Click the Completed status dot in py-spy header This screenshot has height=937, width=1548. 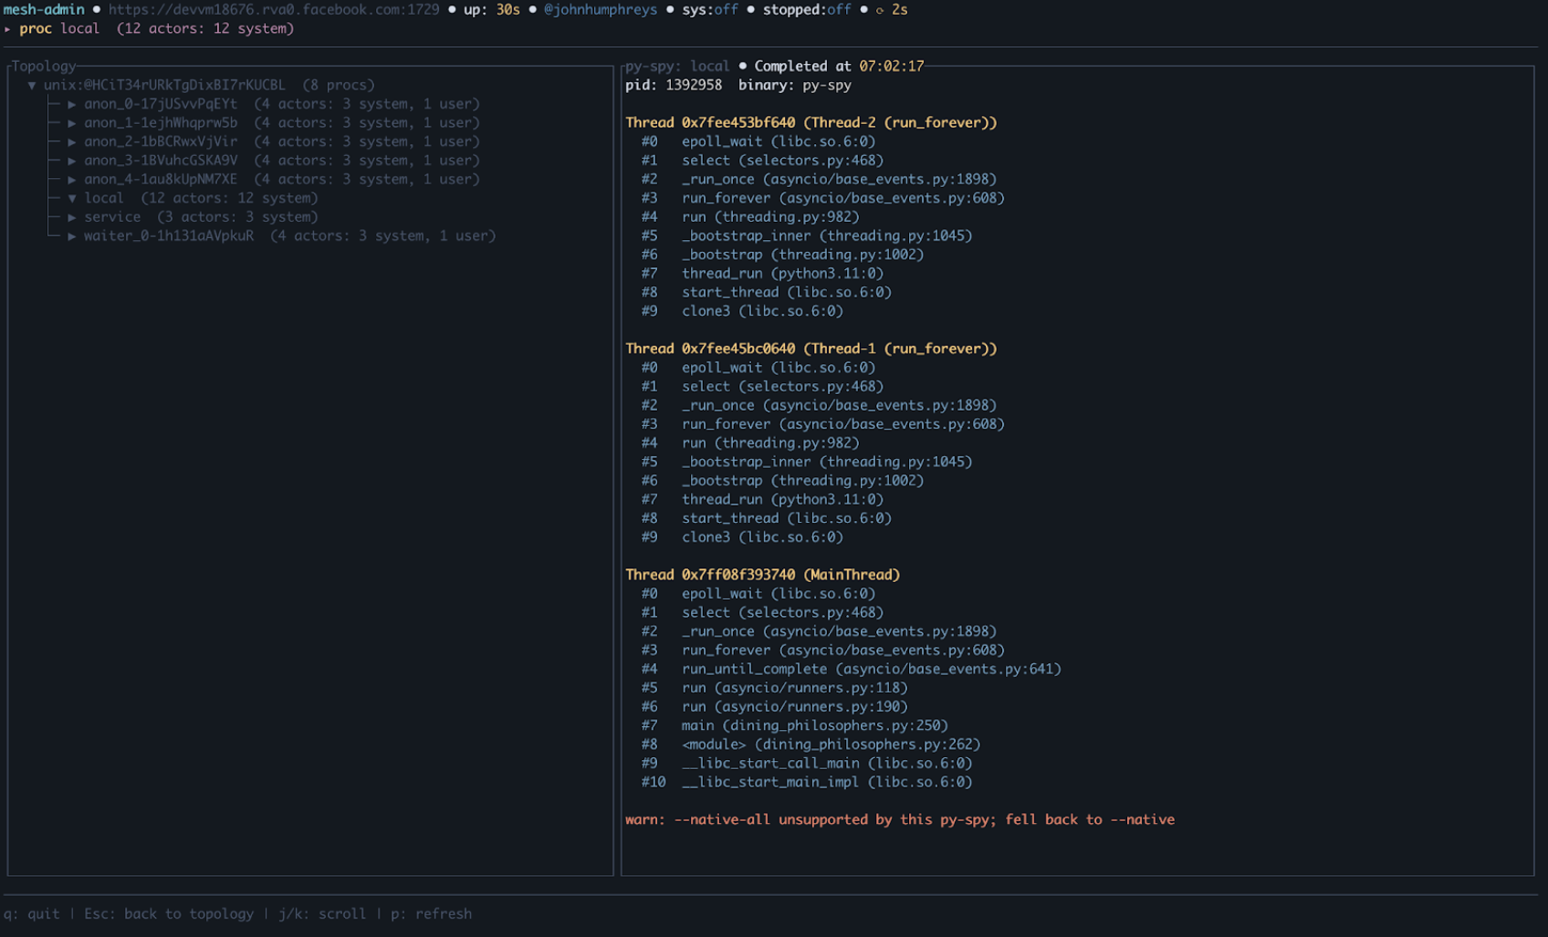[x=743, y=66]
